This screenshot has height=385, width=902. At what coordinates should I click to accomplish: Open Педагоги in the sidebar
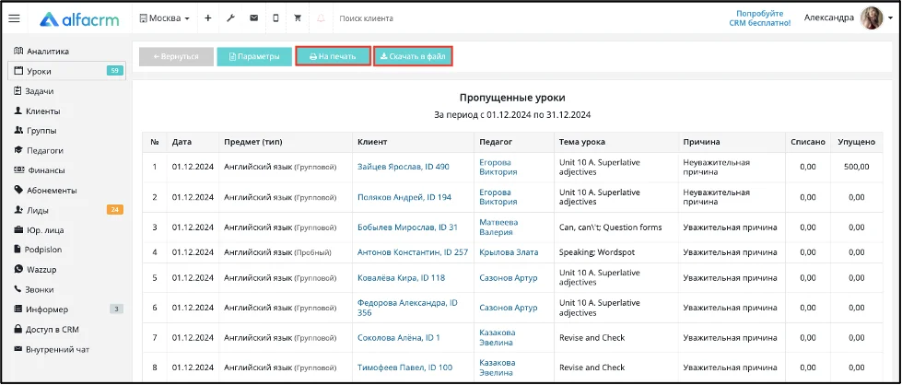click(39, 151)
